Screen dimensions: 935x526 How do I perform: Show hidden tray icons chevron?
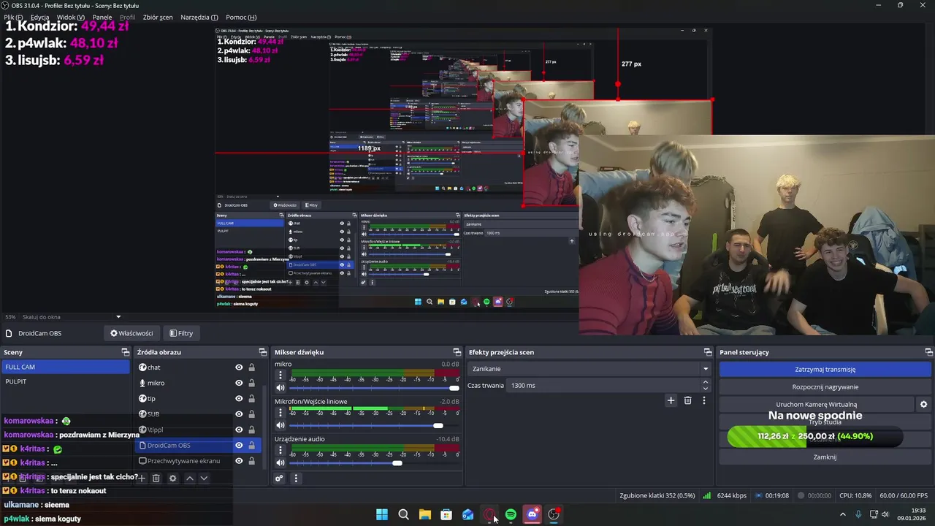tap(842, 514)
